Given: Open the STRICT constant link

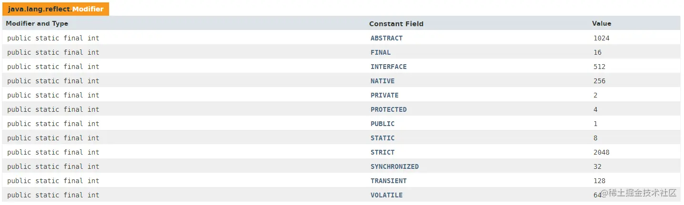Looking at the screenshot, I should click(x=382, y=152).
